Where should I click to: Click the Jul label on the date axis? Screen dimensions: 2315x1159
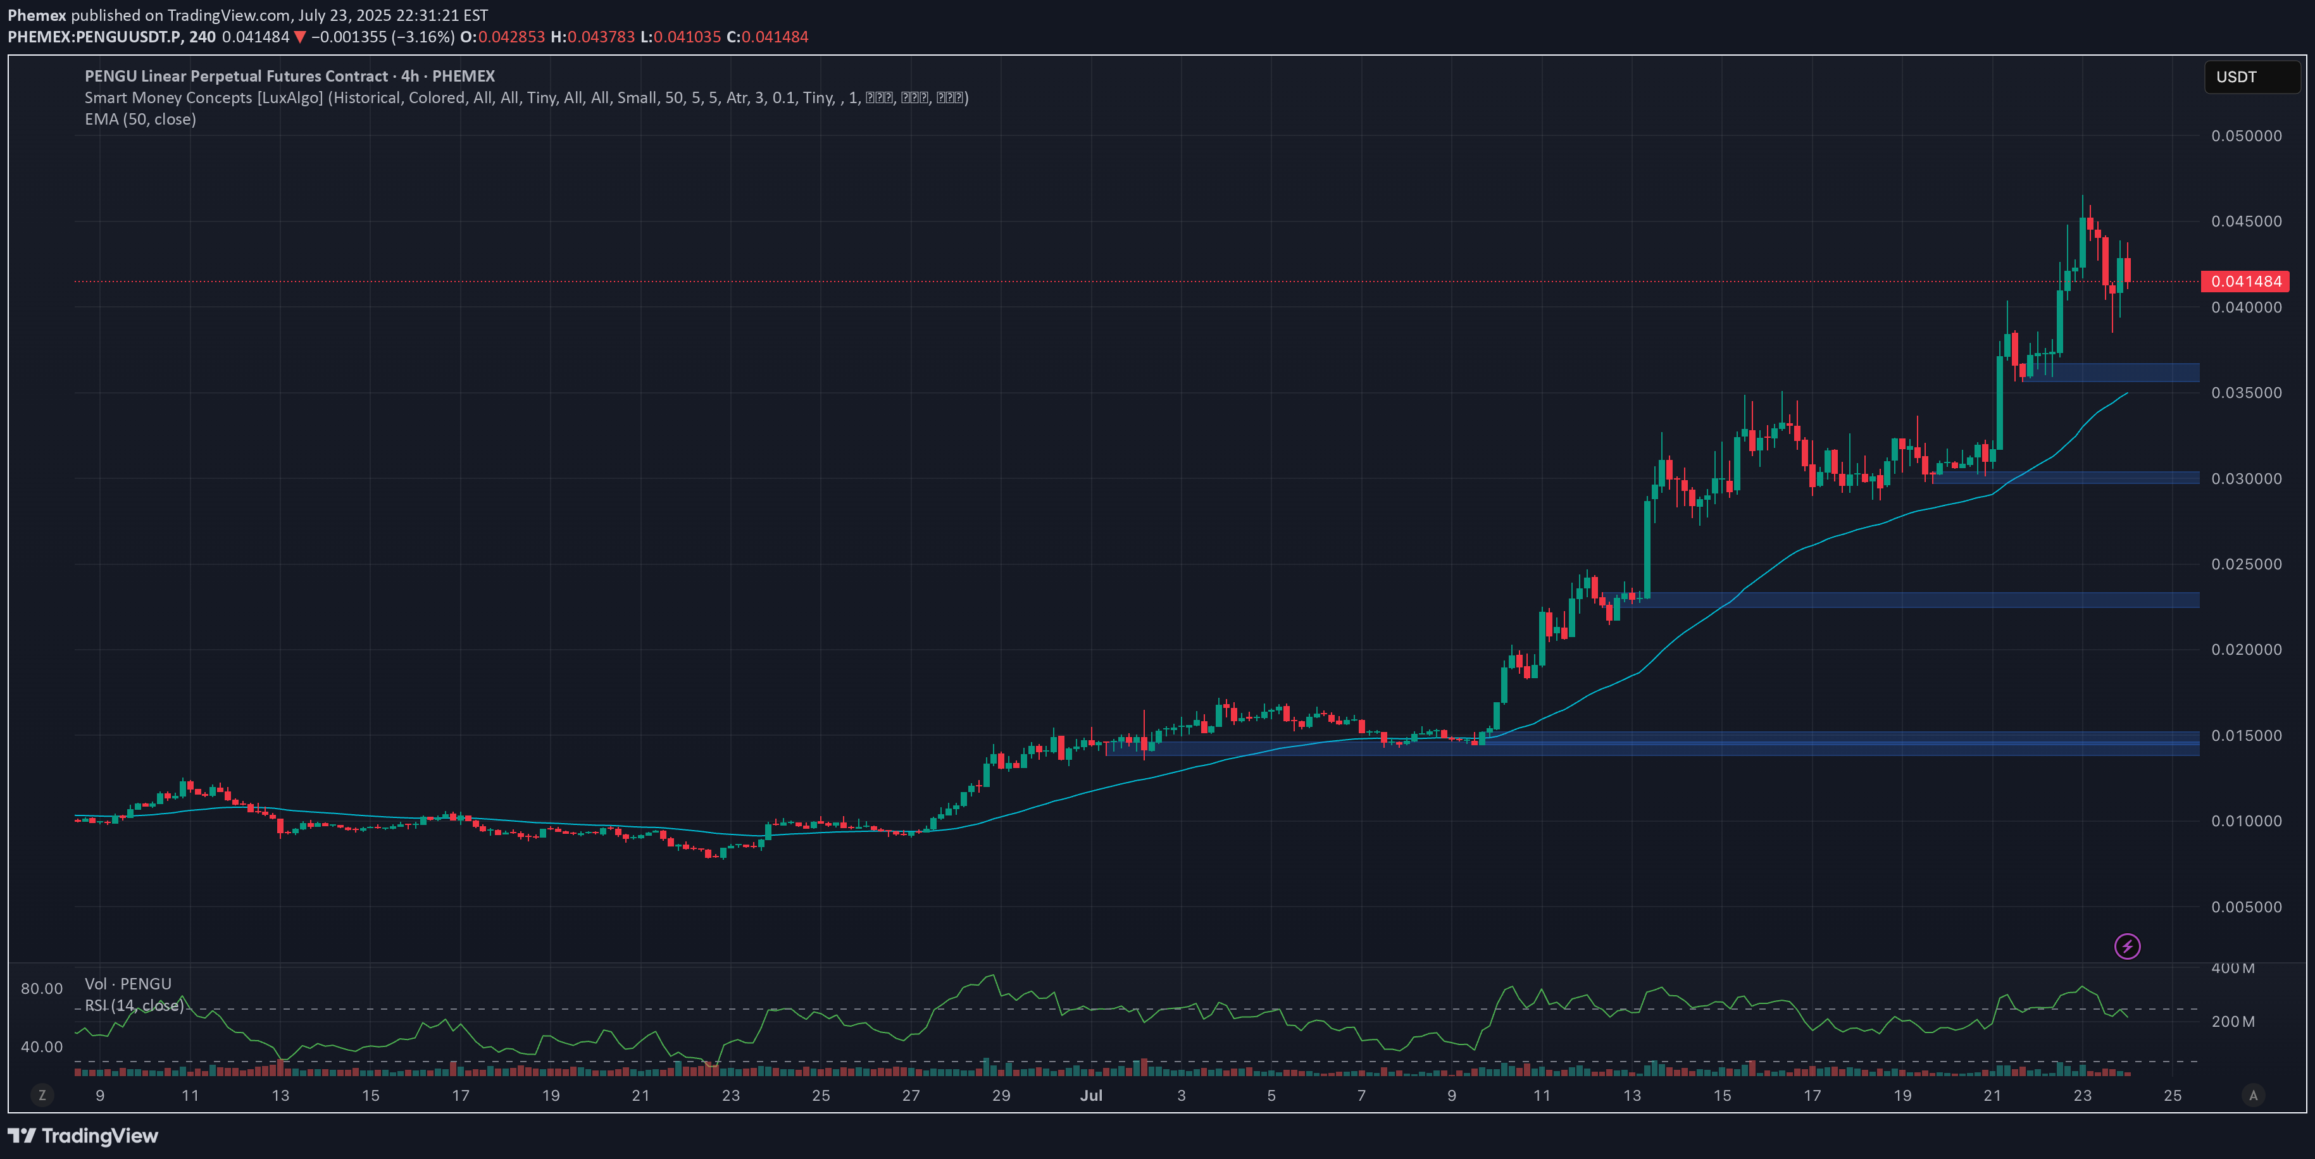(1091, 1095)
